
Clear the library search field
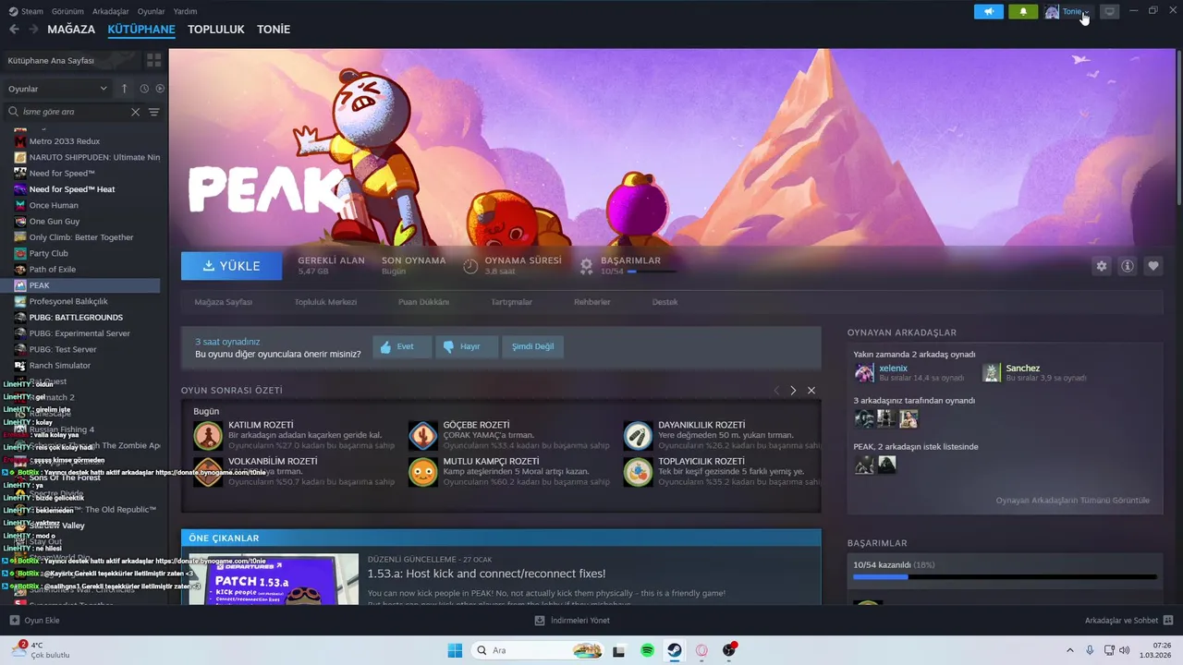coord(135,112)
